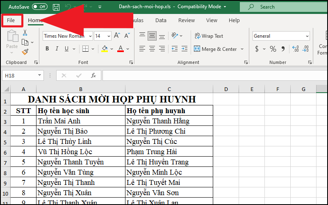Click Increase Decimal icon
Screen dimensions: 328x205
pyautogui.click(x=295, y=49)
